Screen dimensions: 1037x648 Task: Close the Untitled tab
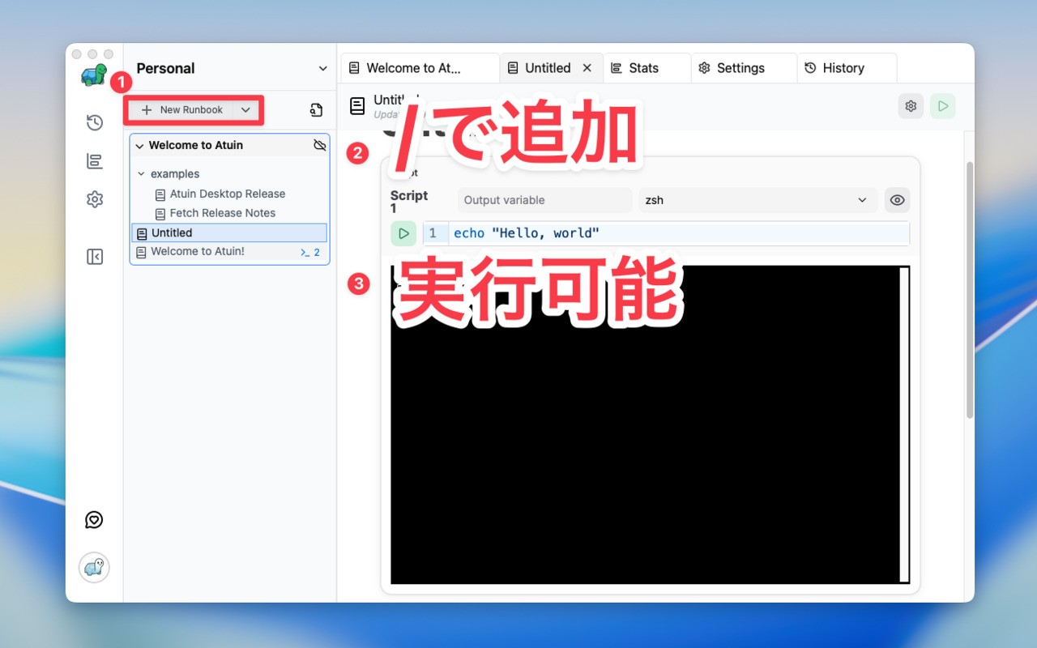point(587,68)
